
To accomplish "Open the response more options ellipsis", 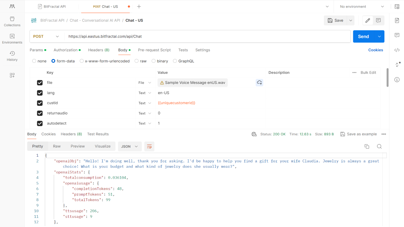I will [384, 134].
